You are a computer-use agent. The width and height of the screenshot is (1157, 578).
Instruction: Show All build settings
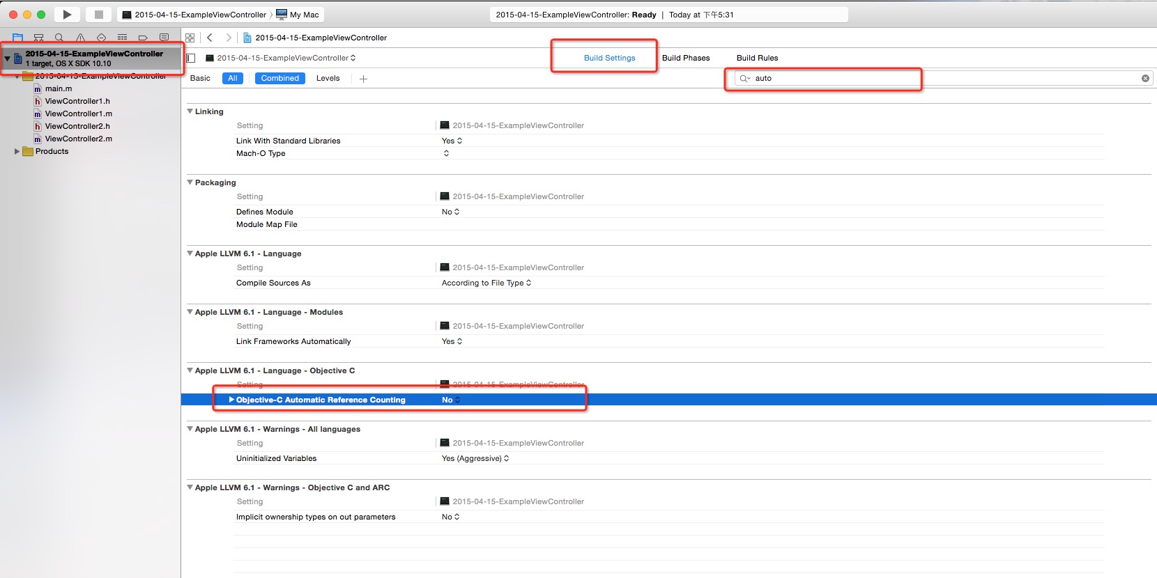[x=233, y=78]
